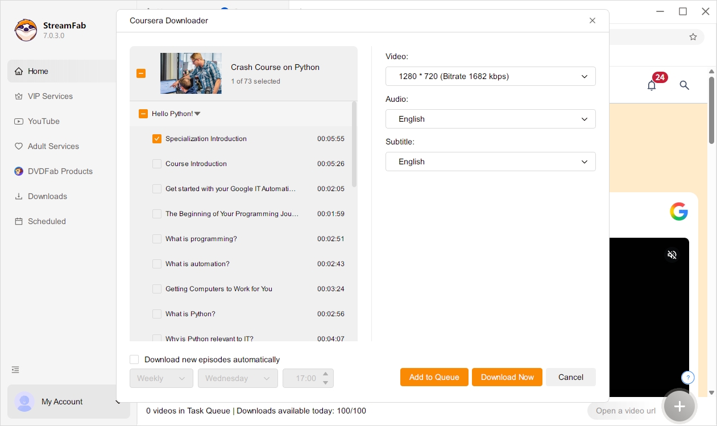Click the YouTube play icon in sidebar
Screen dimensions: 717x426
(18, 121)
